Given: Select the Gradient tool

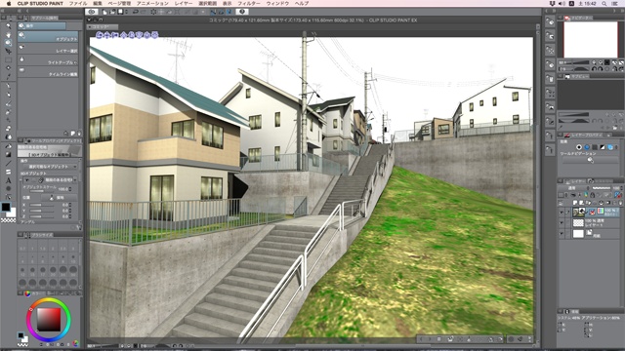Looking at the screenshot, I should point(8,154).
